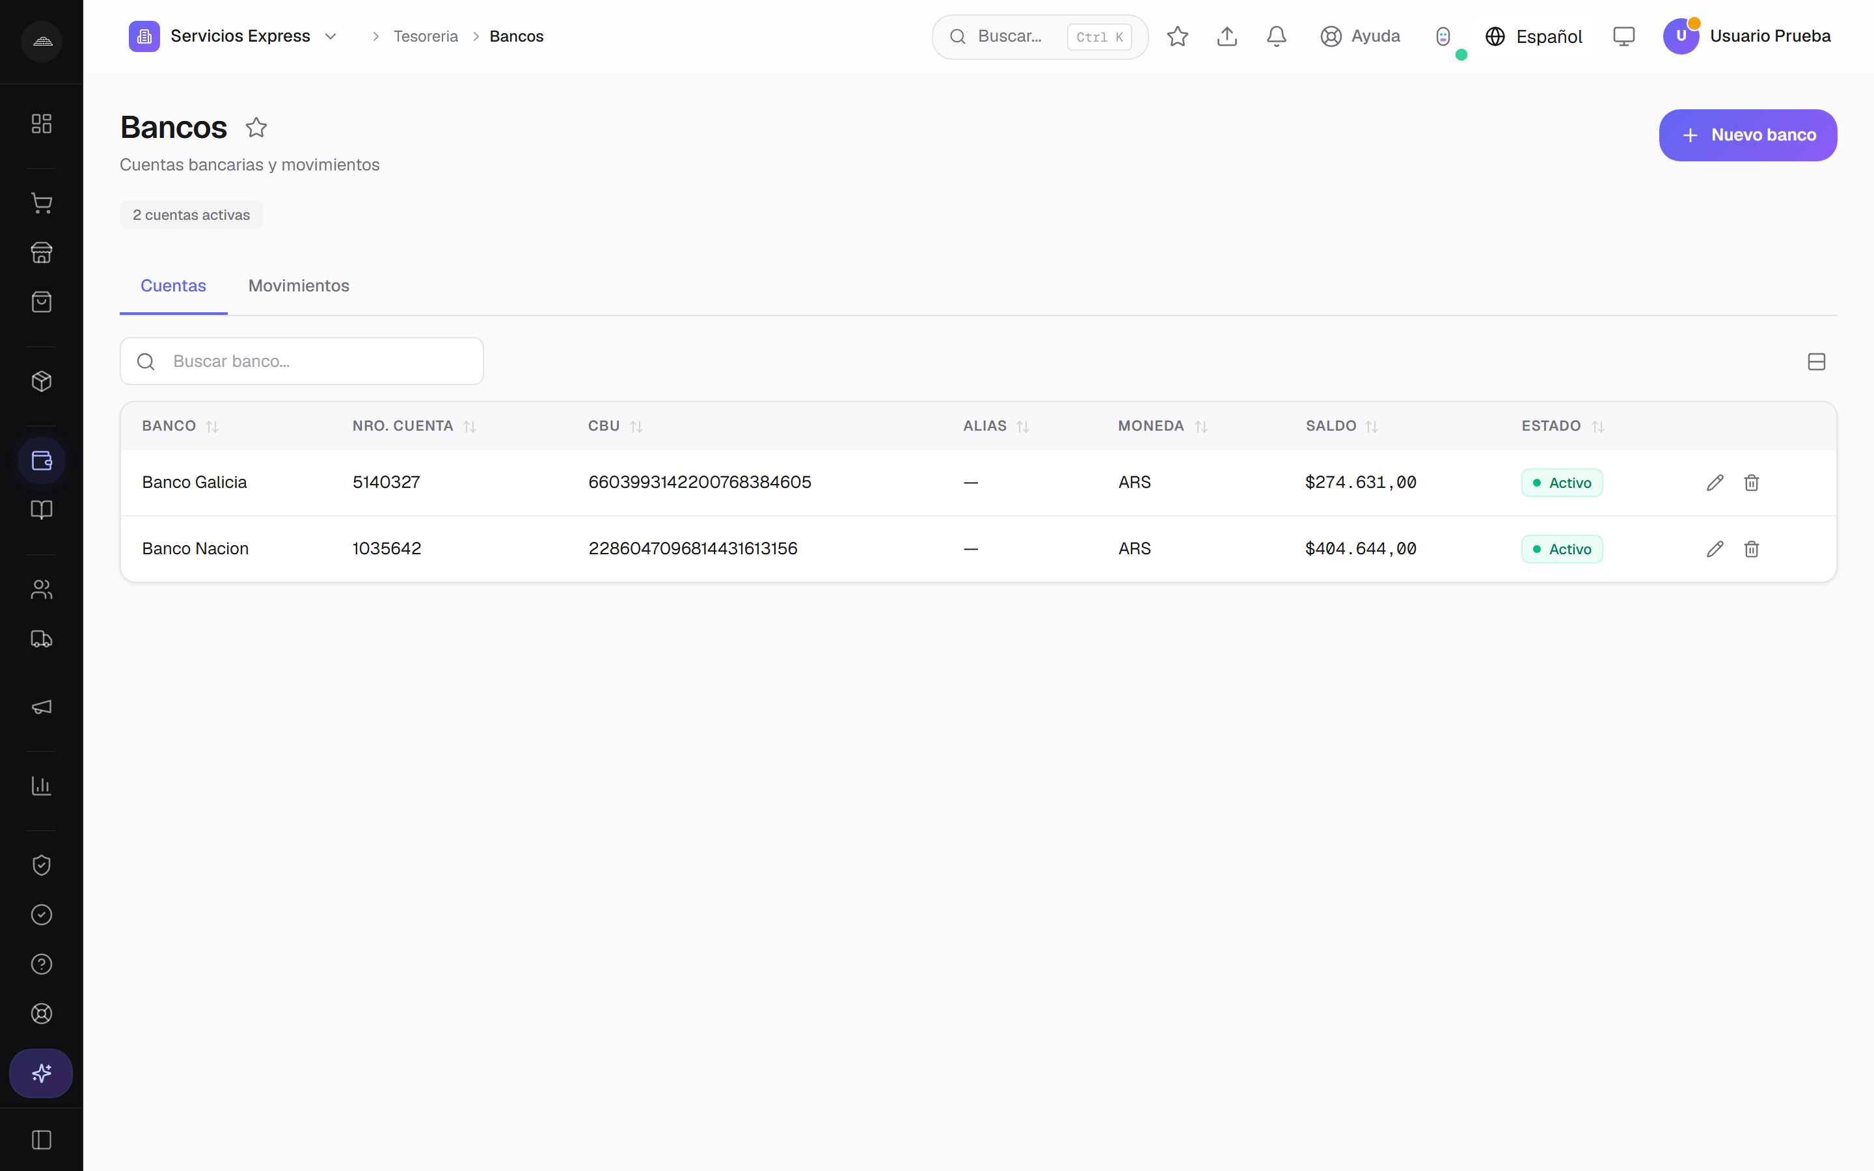This screenshot has height=1171, width=1874.
Task: Edit the Banco Galicia row
Action: [x=1715, y=483]
